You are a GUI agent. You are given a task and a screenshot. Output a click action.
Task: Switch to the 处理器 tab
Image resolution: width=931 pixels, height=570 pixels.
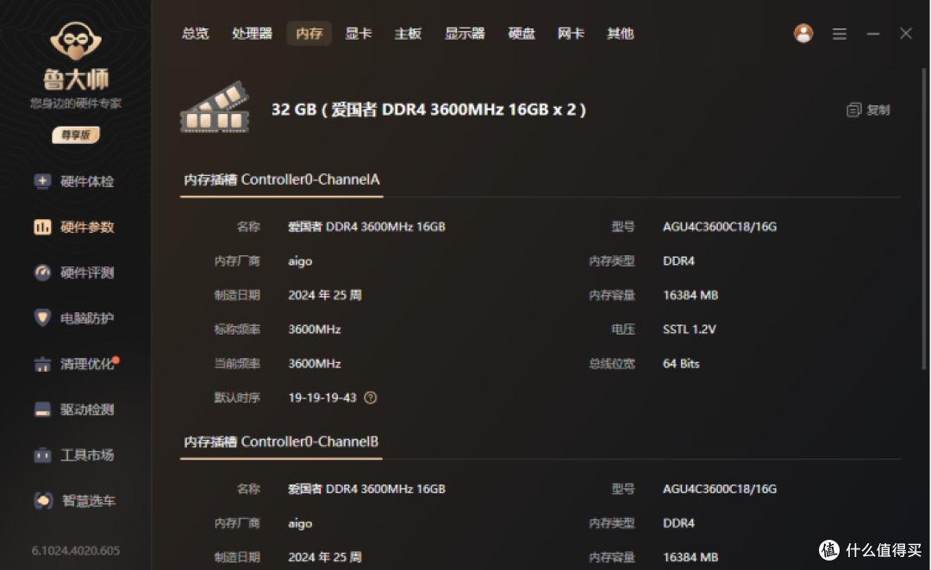253,33
